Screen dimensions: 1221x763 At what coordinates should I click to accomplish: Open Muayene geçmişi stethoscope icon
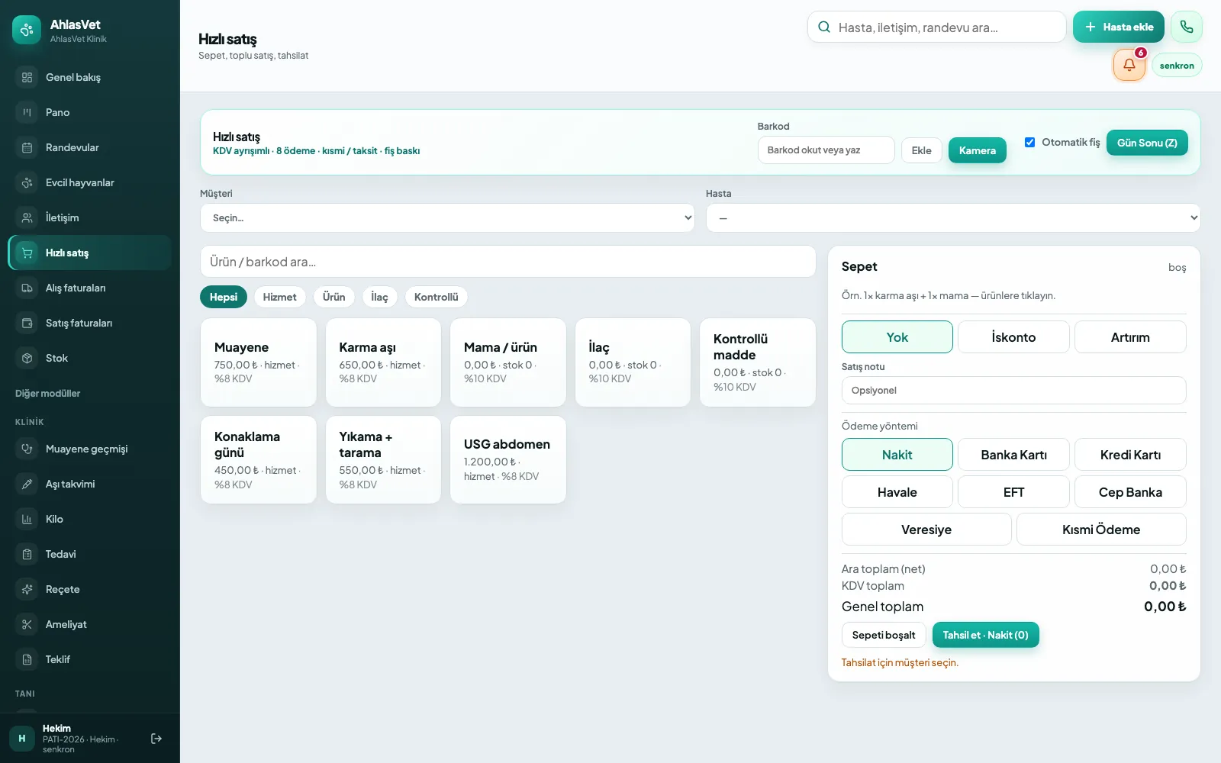click(27, 449)
